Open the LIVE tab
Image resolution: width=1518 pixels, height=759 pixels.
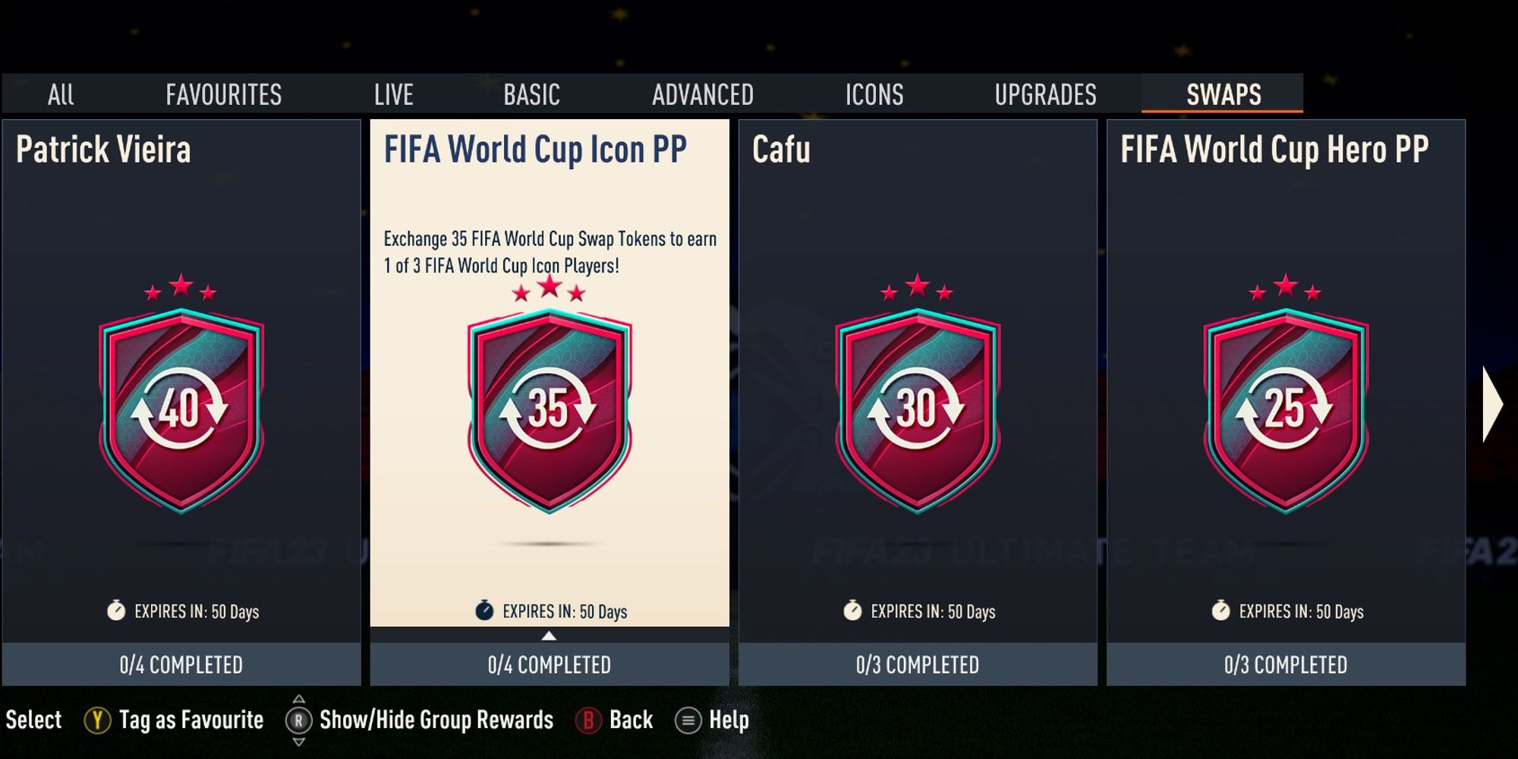click(x=394, y=94)
